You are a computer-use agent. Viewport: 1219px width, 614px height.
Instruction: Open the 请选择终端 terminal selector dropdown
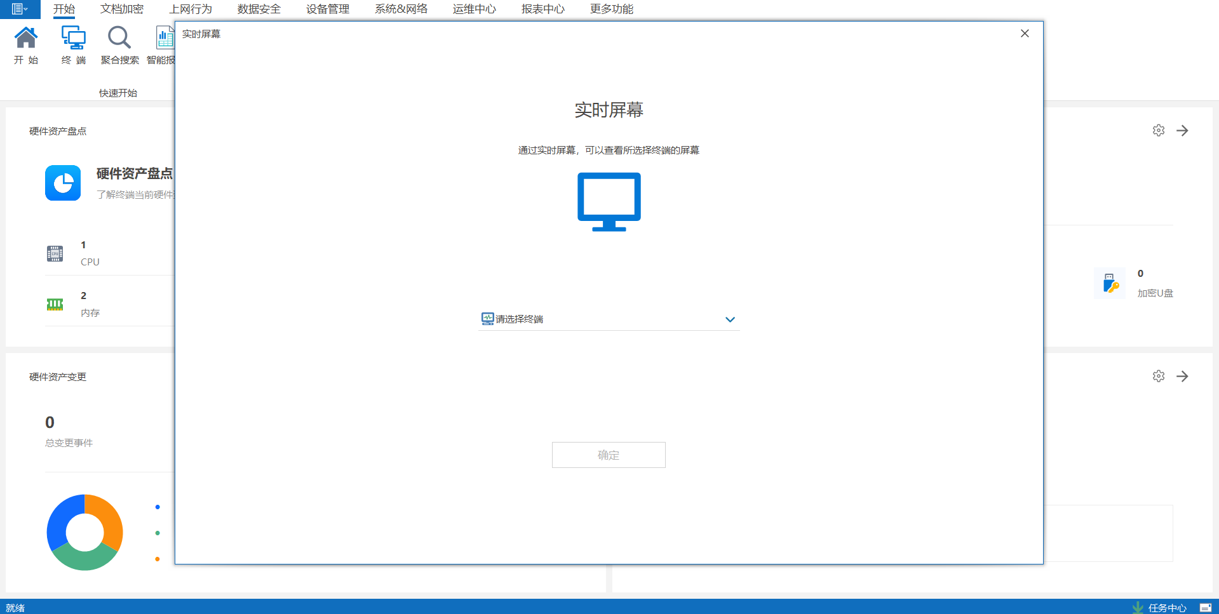(x=608, y=319)
